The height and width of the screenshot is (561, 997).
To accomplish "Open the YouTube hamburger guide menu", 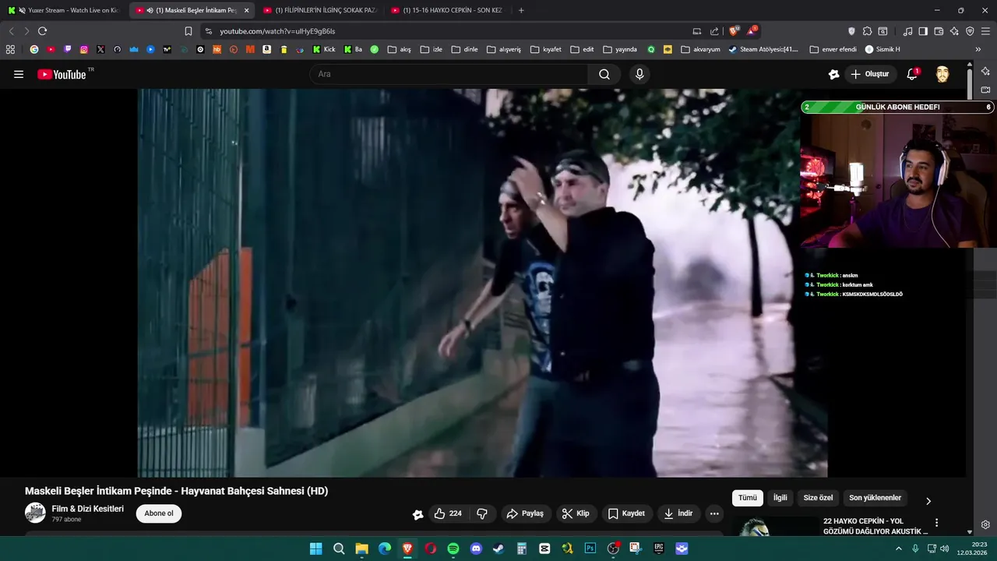I will pos(19,74).
